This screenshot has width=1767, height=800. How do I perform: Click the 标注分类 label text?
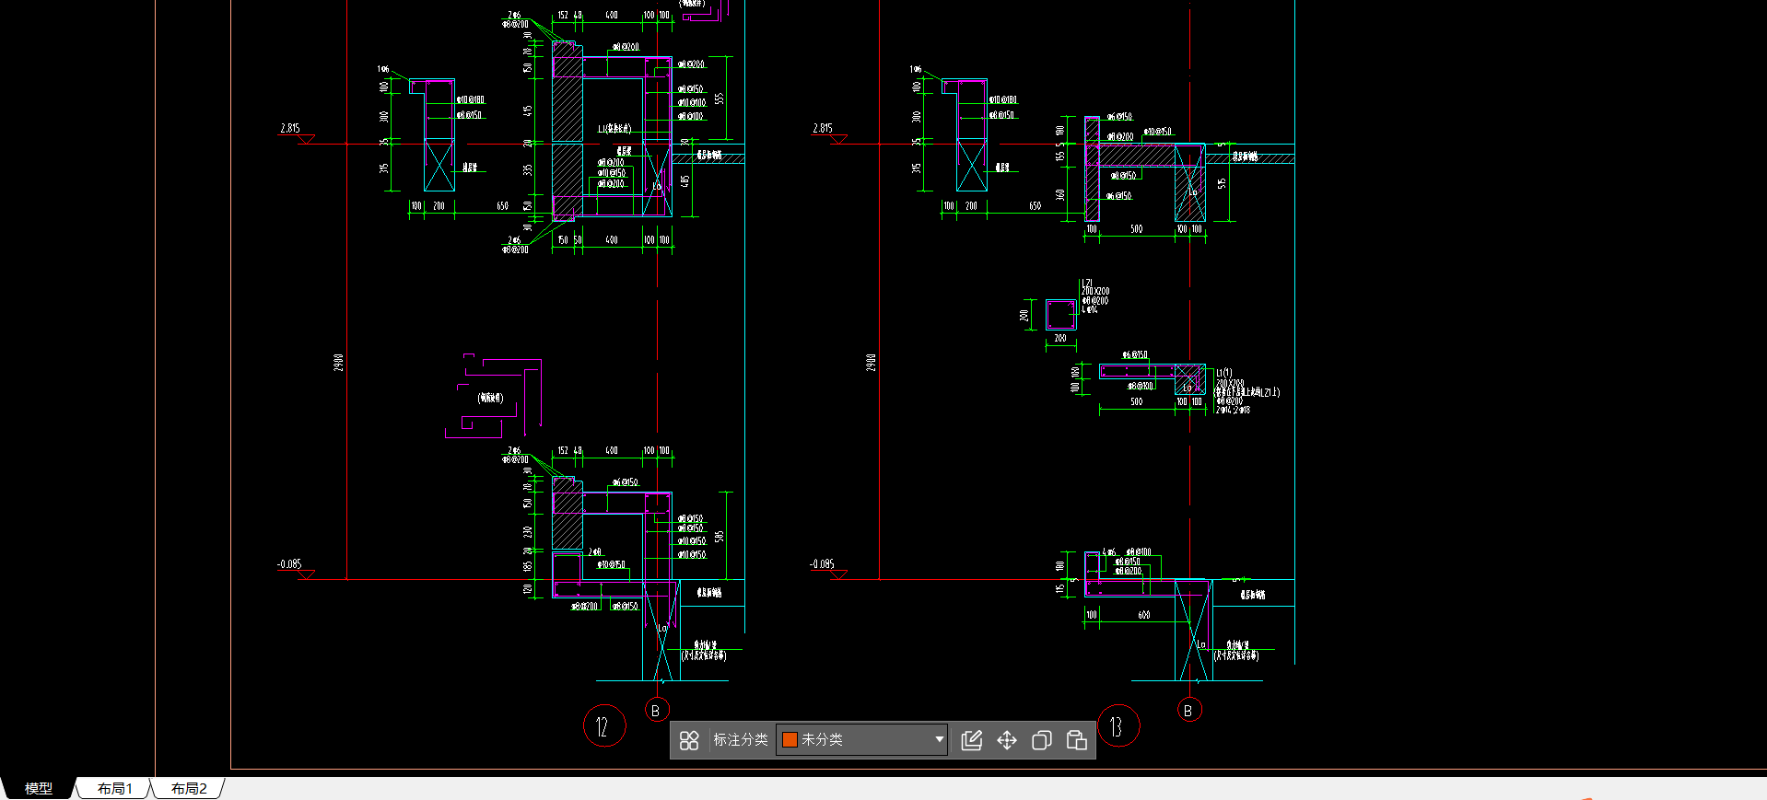point(740,739)
